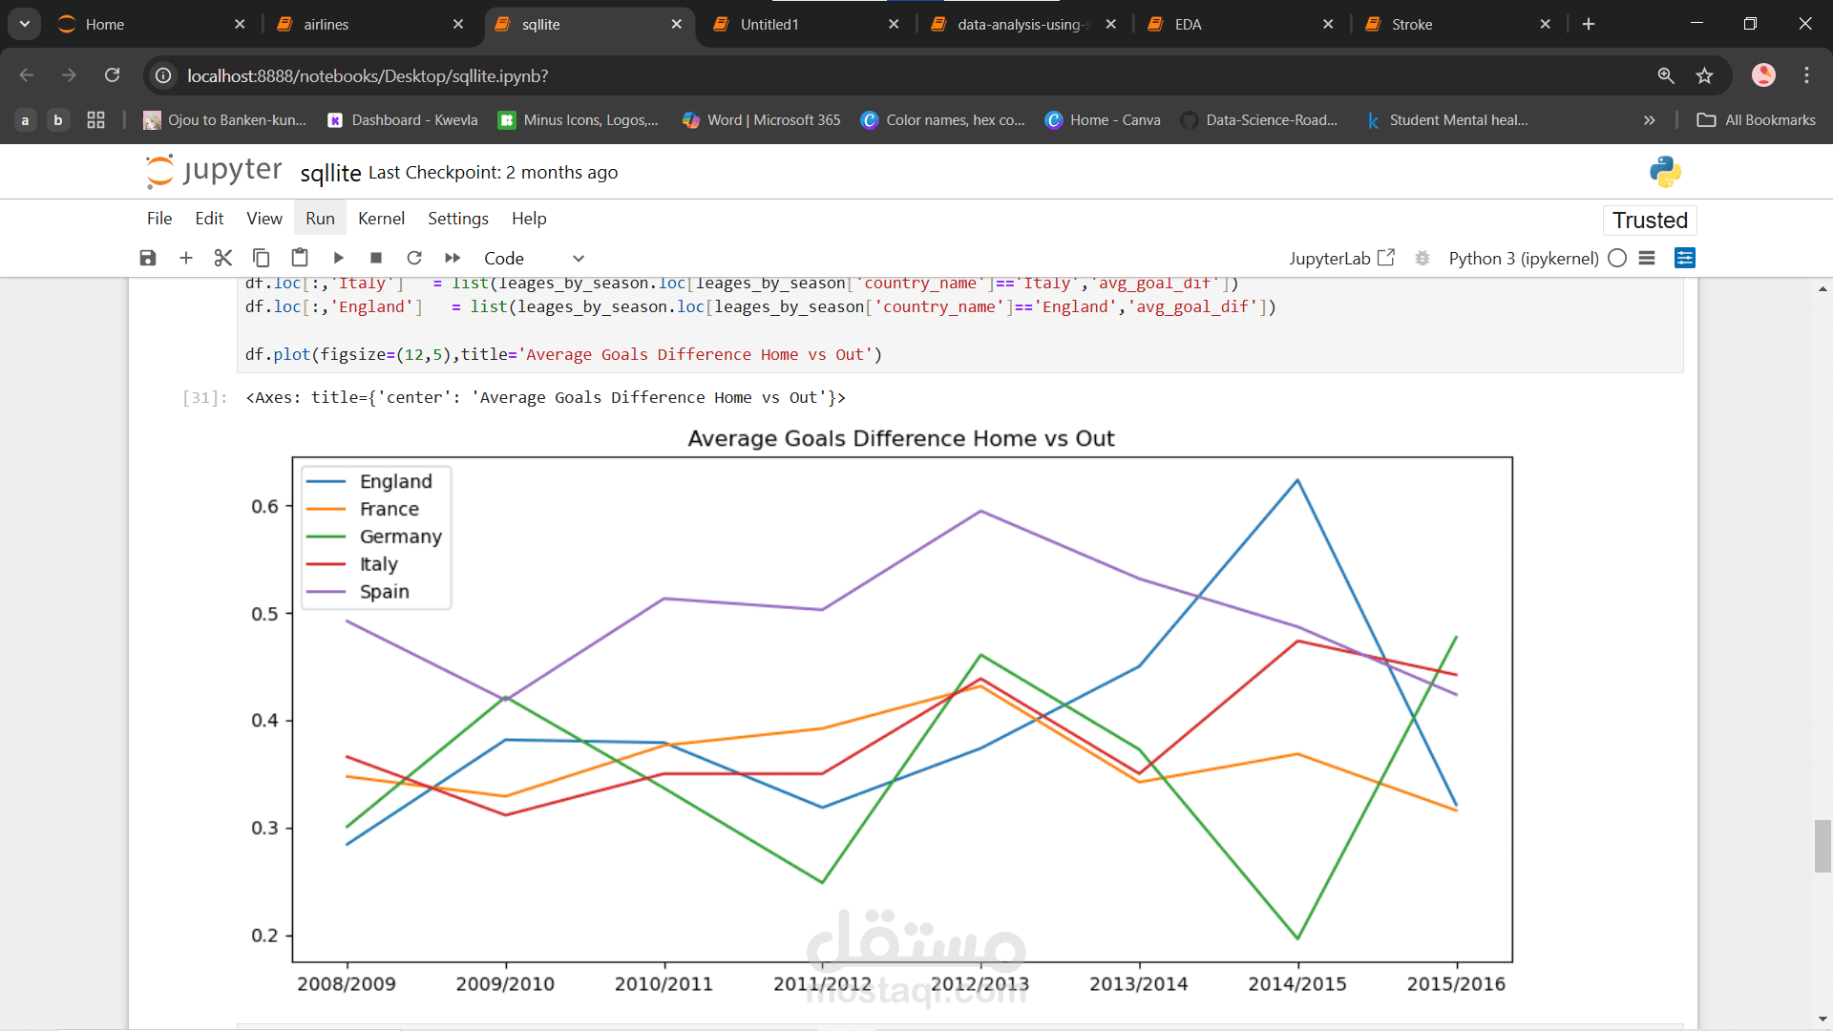Interrupt the kernel with the stop icon
The image size is (1833, 1031).
point(376,258)
